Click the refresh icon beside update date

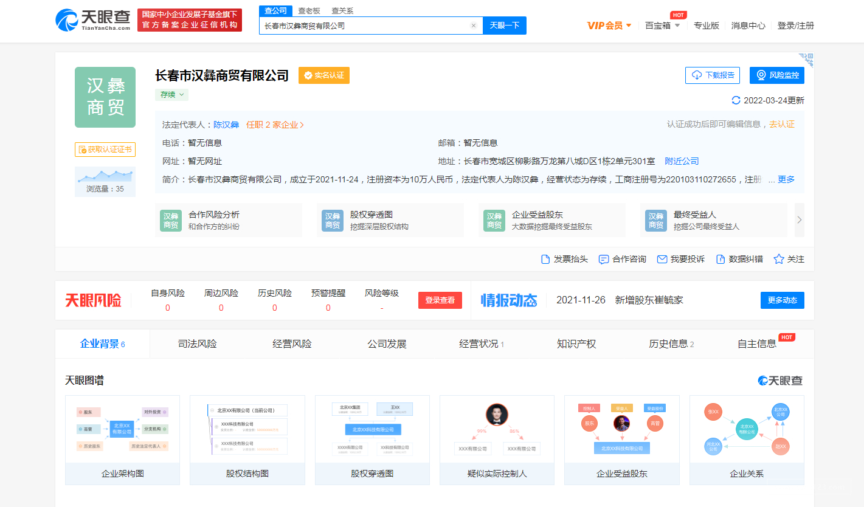(x=736, y=100)
